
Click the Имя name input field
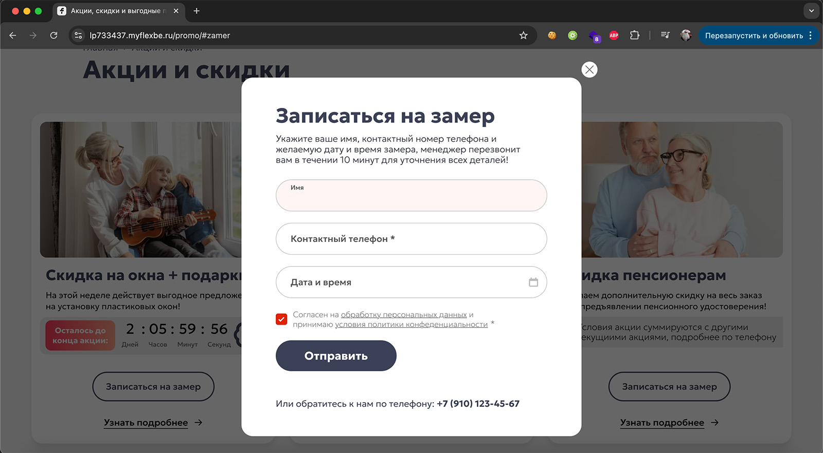[411, 195]
